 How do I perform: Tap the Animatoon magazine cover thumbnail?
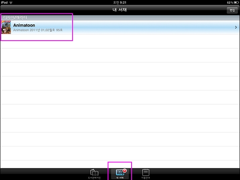6,27
